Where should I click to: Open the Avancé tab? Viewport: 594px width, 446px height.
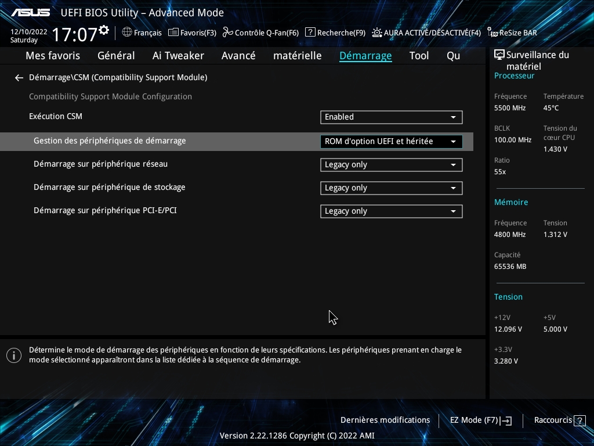coord(238,56)
